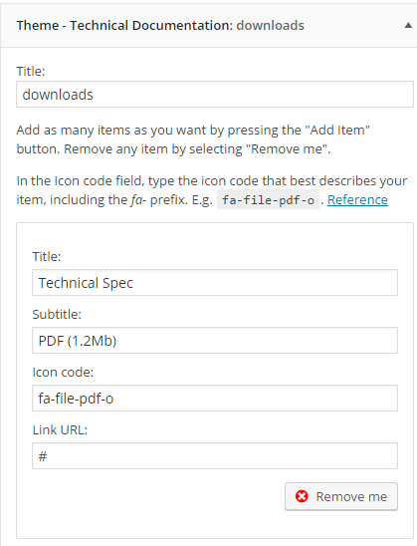The image size is (417, 546).
Task: Select the Subtitle field showing PDF (1.2Mb)
Action: 215,340
